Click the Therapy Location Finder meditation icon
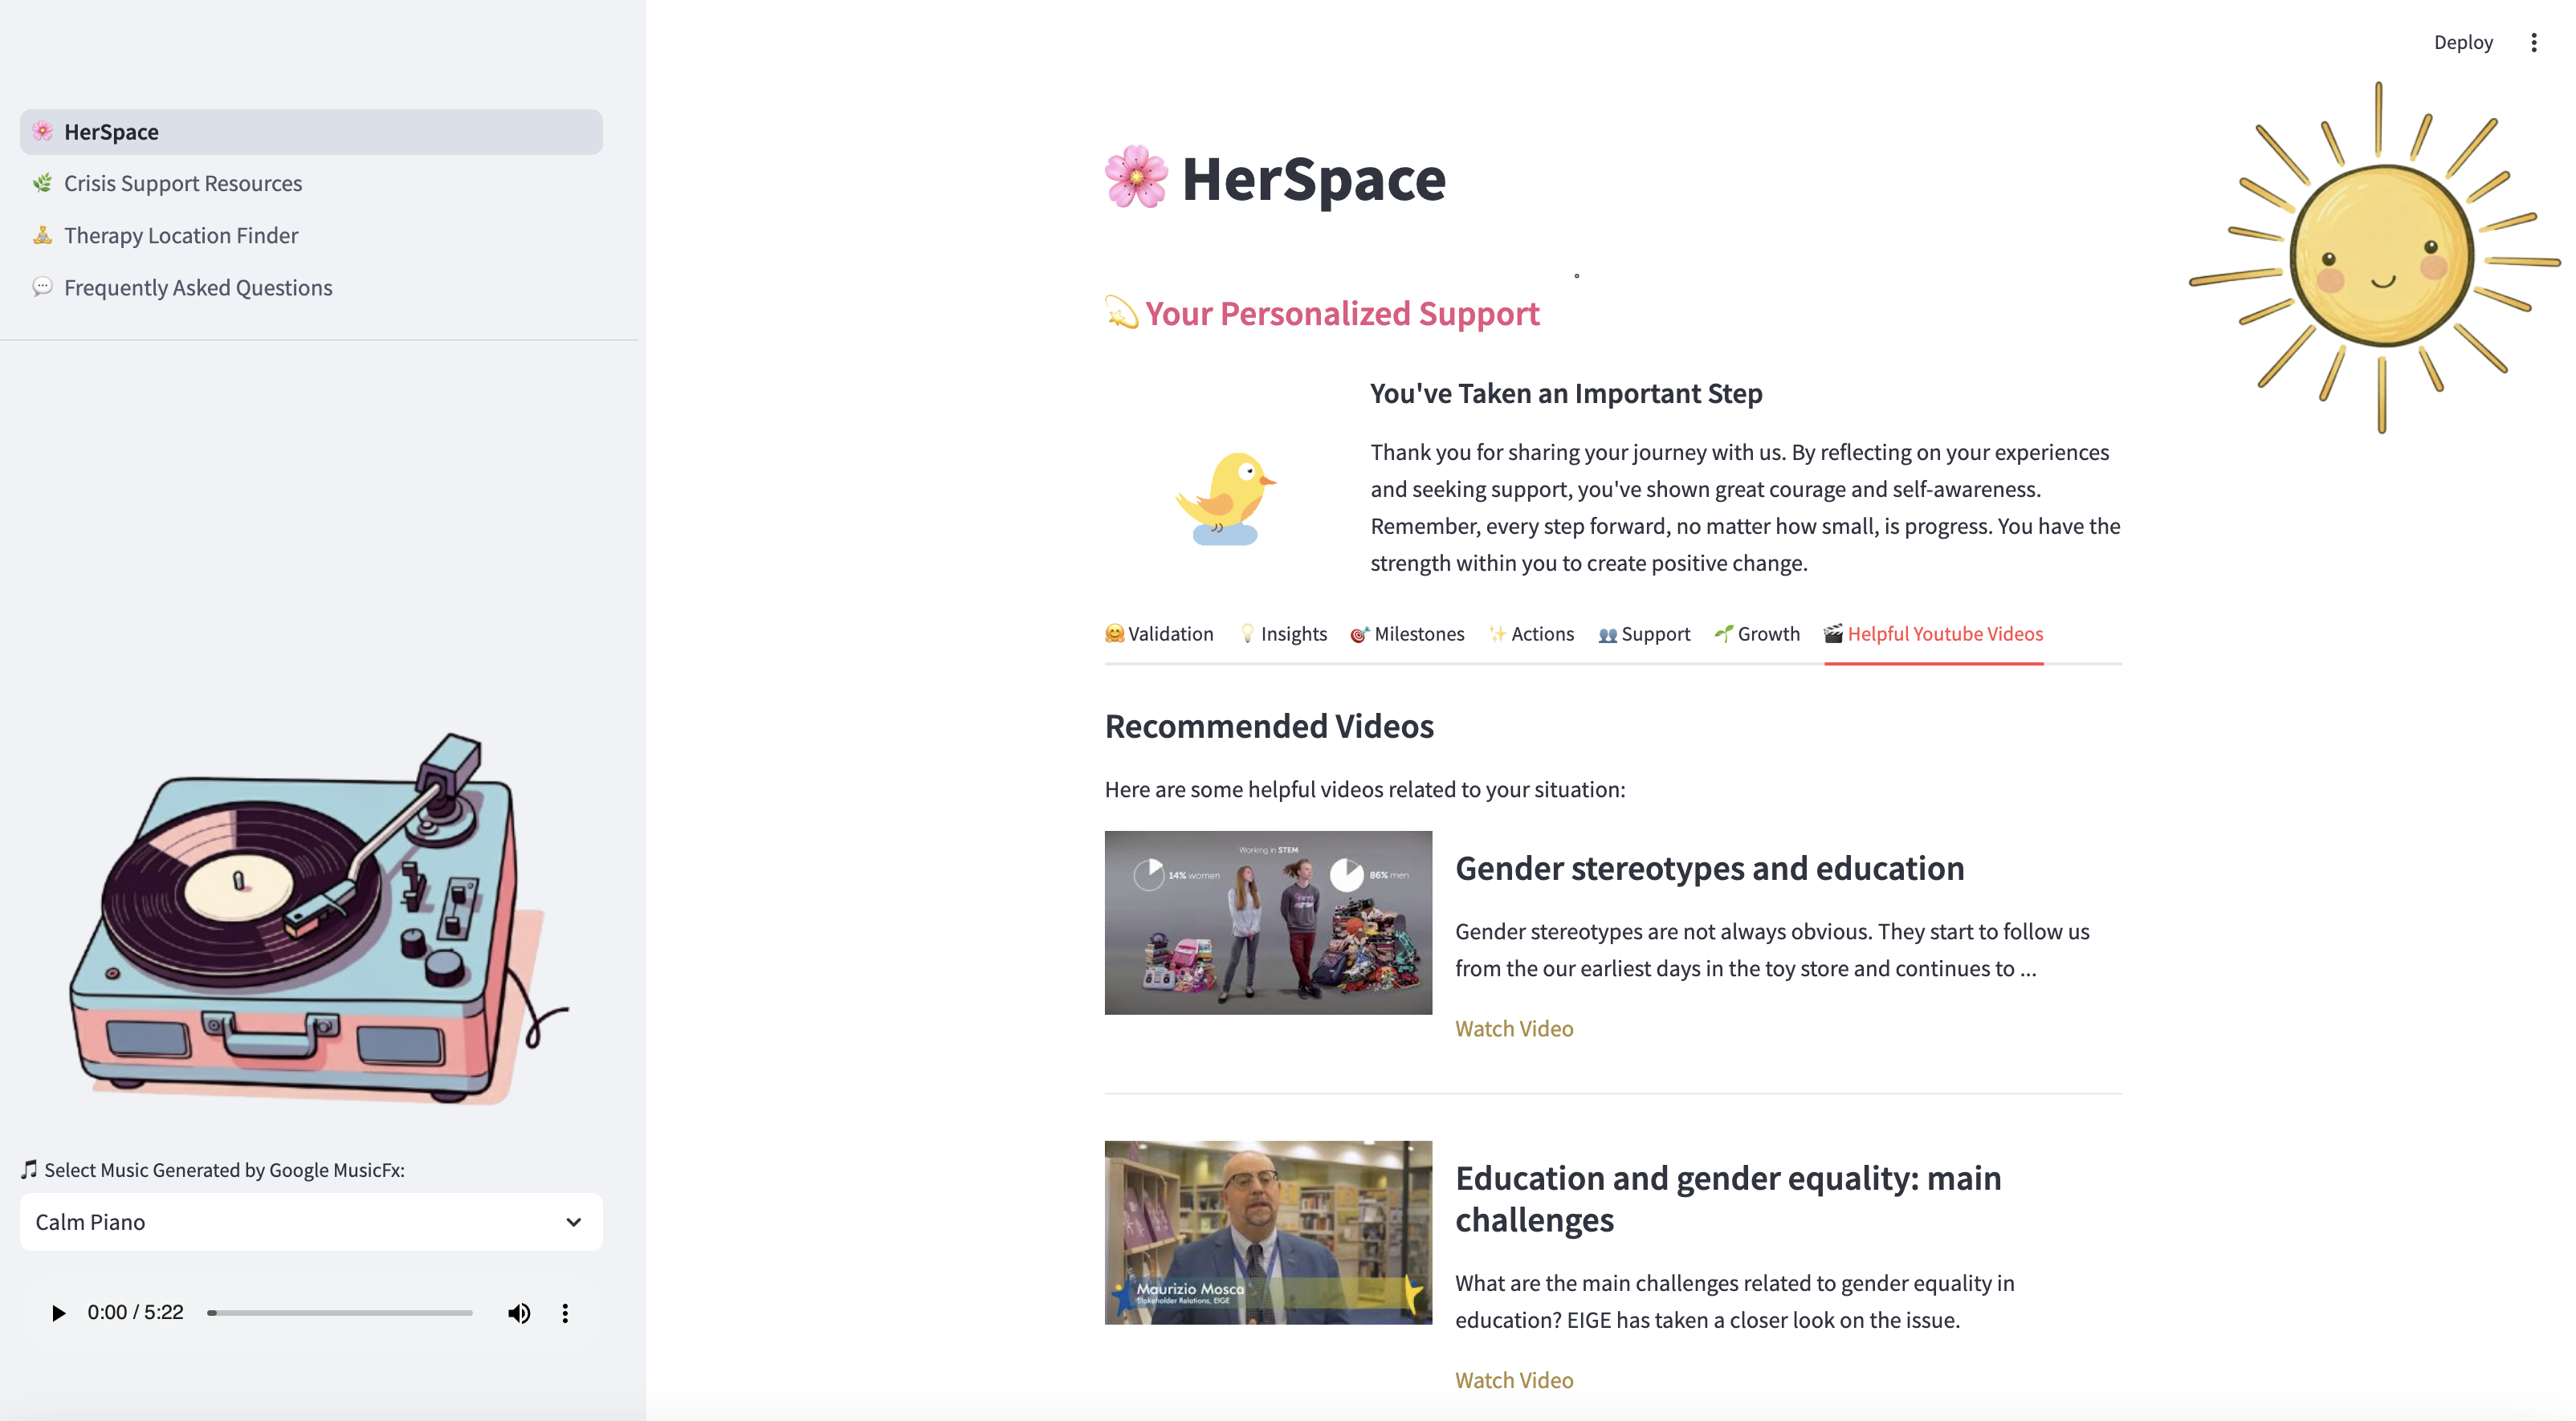 [42, 235]
